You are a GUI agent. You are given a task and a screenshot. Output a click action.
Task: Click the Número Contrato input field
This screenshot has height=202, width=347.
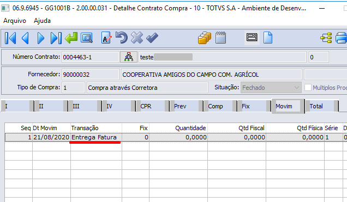(90, 57)
